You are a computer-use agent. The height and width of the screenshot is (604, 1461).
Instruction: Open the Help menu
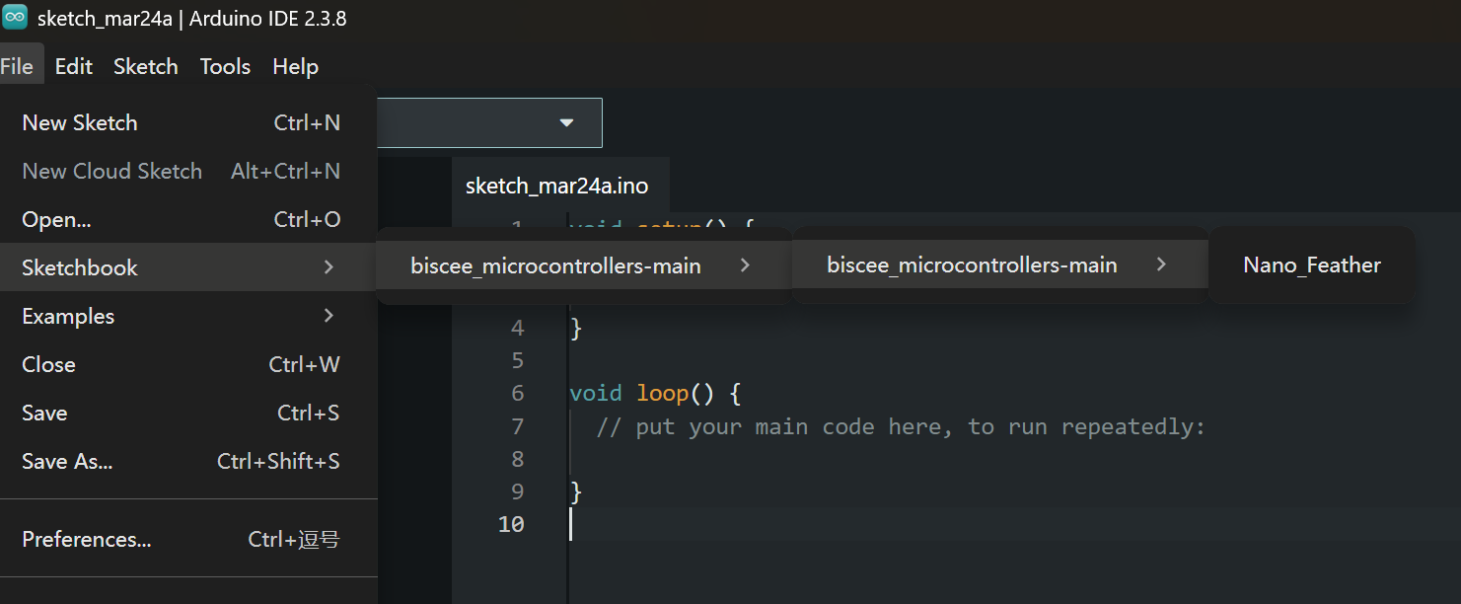coord(295,65)
